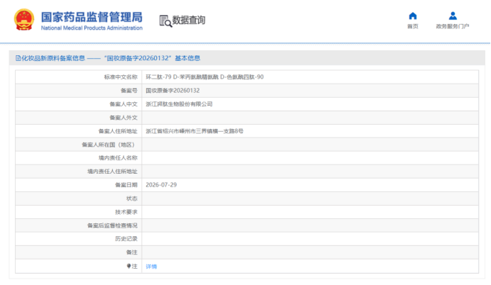
Task: Click the 备案号 label
Action: tap(129, 91)
